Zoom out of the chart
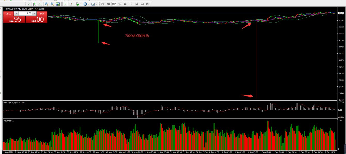The image size is (346, 154). pos(52,4)
